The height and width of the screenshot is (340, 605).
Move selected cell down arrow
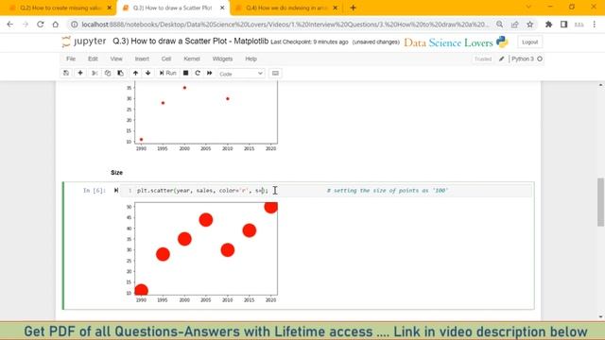click(x=147, y=73)
